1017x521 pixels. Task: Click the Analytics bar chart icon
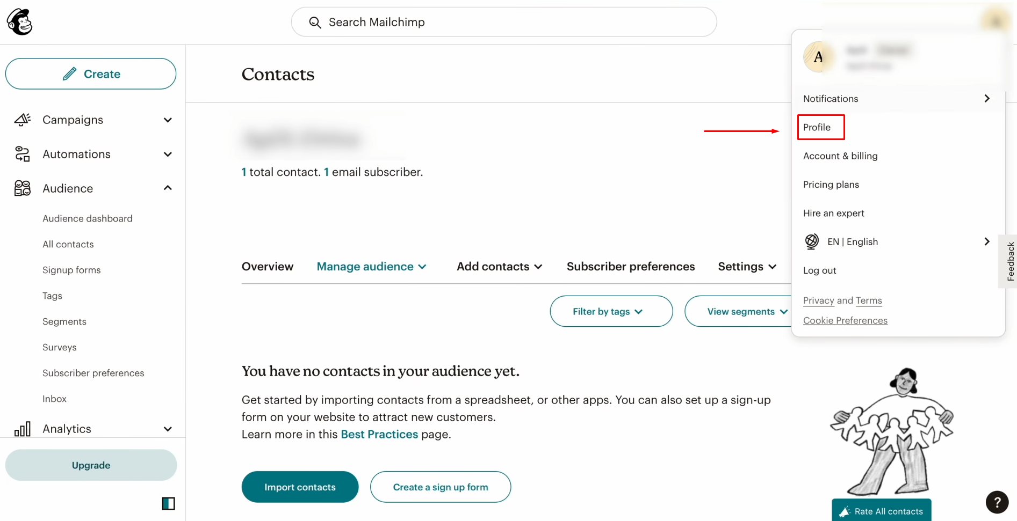(23, 429)
